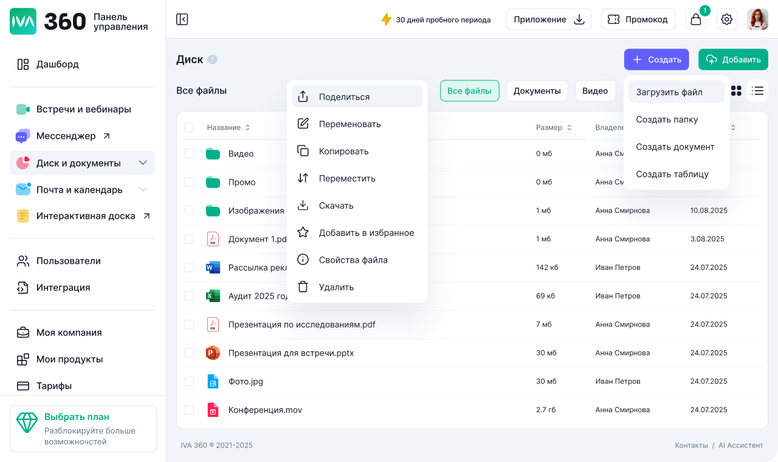Switch to list view of files
This screenshot has width=778, height=462.
coord(757,91)
